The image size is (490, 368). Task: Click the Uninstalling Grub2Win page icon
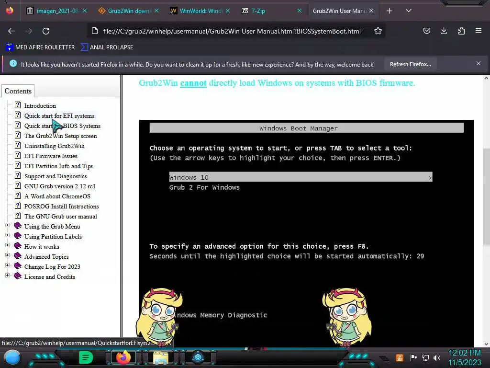coord(18,145)
